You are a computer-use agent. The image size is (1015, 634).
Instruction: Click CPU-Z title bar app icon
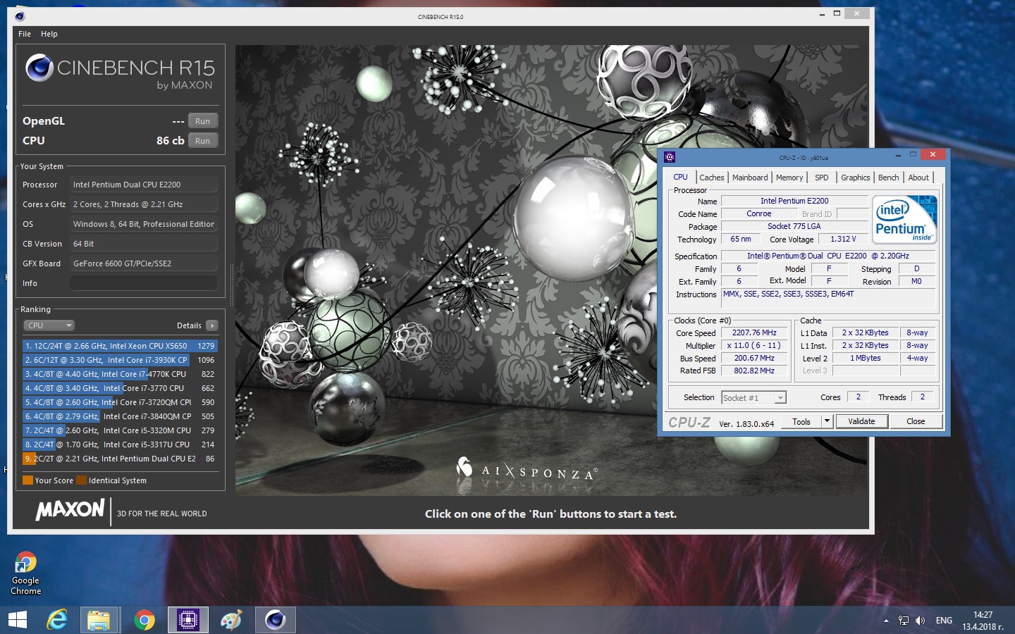pyautogui.click(x=670, y=157)
